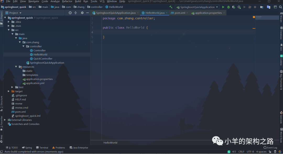Click the Stop process square icon
Screen dimensions: 283x154
(x=255, y=7)
